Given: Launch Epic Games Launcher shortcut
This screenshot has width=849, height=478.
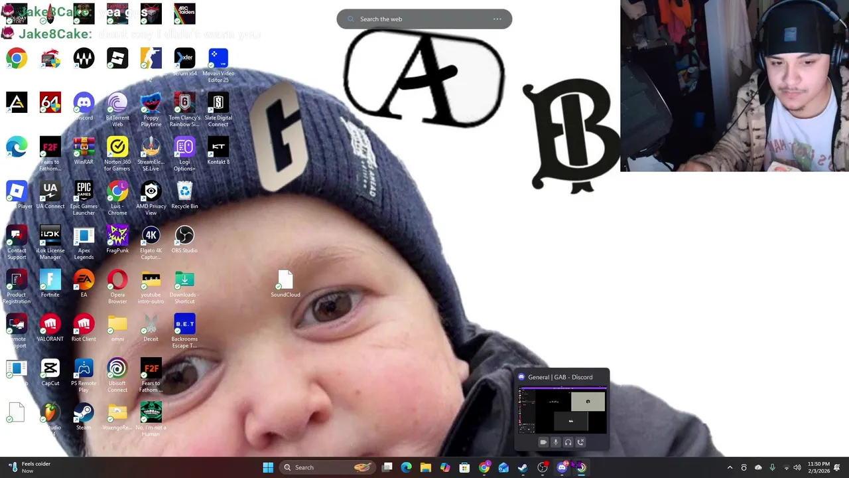Looking at the screenshot, I should pyautogui.click(x=84, y=199).
